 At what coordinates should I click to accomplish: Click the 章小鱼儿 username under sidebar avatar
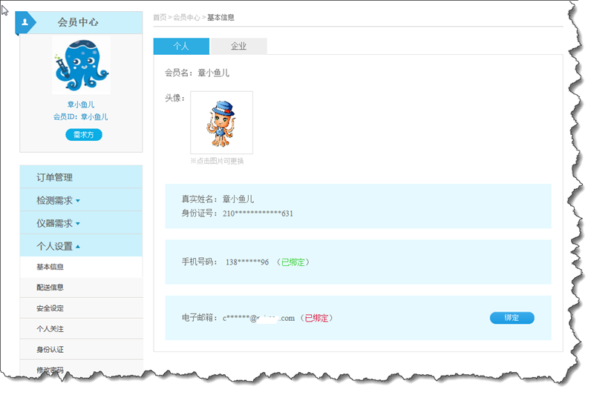pyautogui.click(x=81, y=104)
